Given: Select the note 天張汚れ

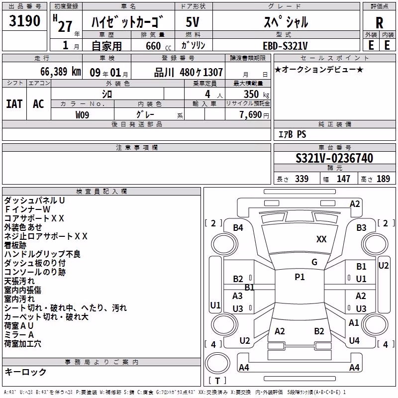Looking at the screenshot, I should (x=19, y=281).
